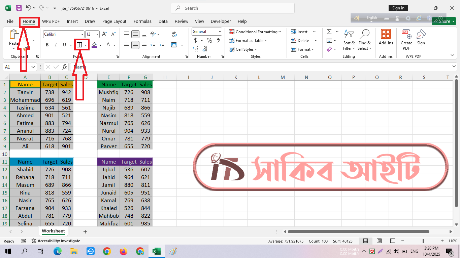This screenshot has width=460, height=258.
Task: Click the Add-ins icon
Action: (x=386, y=37)
